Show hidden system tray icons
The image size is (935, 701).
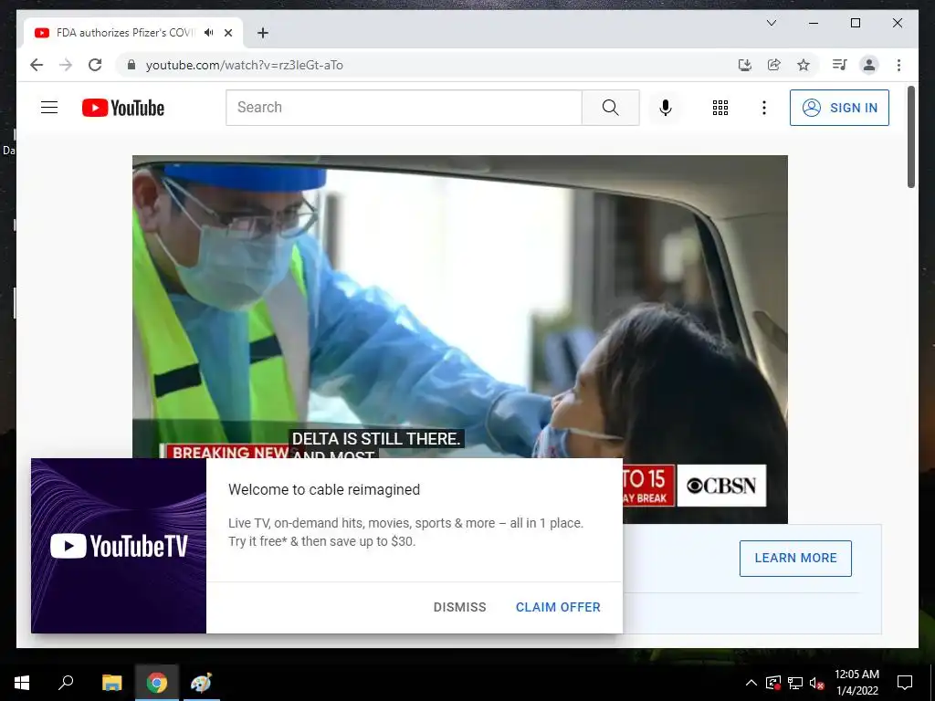coord(751,683)
